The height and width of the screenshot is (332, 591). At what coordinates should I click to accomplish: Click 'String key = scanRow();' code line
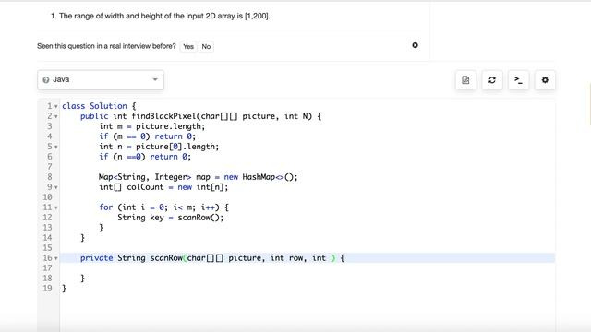click(x=170, y=218)
